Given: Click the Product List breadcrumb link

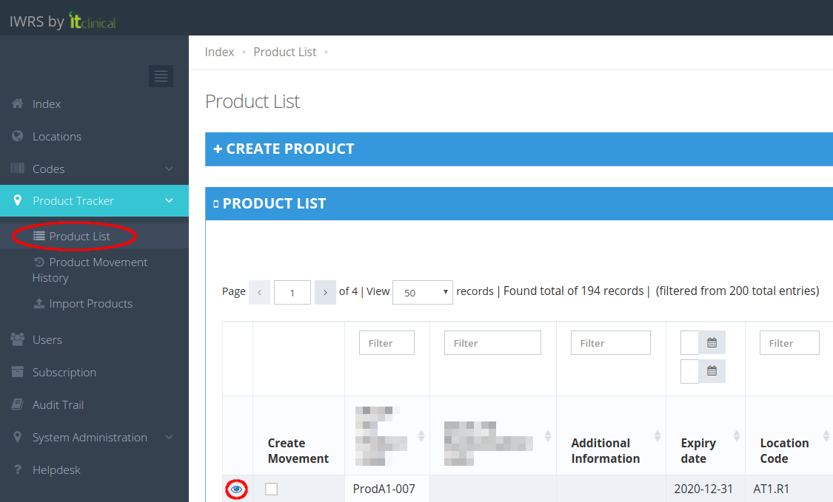Looking at the screenshot, I should click(285, 52).
